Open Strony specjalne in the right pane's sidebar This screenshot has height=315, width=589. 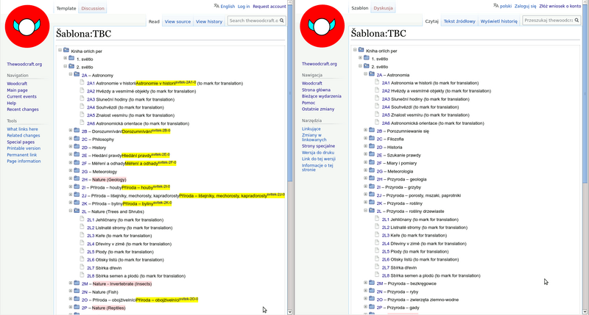coord(318,146)
